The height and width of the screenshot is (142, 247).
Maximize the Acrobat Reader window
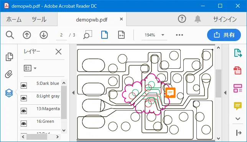pos(220,6)
